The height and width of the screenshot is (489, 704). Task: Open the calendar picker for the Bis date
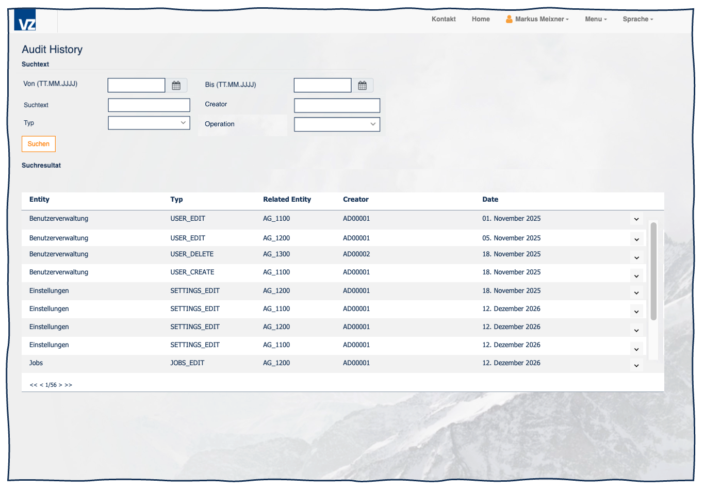click(x=363, y=86)
